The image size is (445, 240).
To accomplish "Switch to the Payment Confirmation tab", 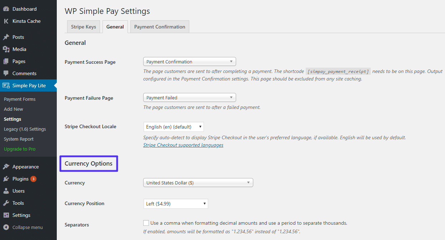I will point(160,27).
